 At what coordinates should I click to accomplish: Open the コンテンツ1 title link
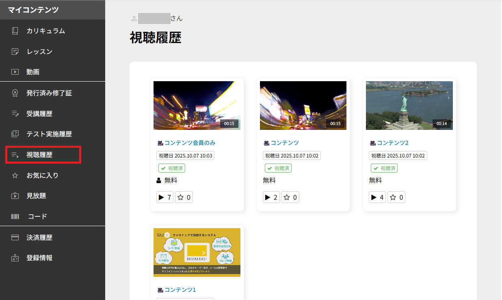(x=180, y=290)
